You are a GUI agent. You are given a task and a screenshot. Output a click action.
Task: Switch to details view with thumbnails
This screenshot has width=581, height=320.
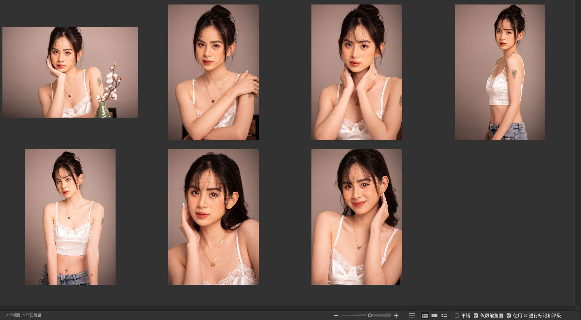434,316
